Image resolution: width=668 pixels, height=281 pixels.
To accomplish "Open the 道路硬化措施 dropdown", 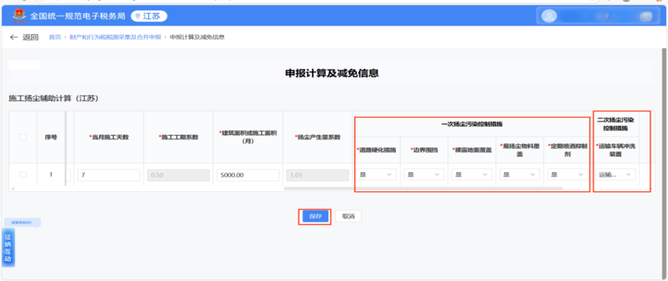I will (x=376, y=175).
